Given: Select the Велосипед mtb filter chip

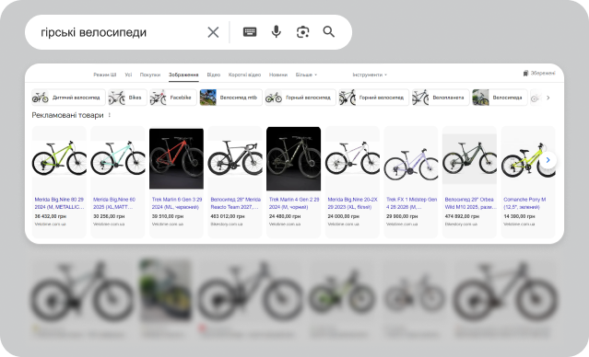Looking at the screenshot, I should click(231, 98).
